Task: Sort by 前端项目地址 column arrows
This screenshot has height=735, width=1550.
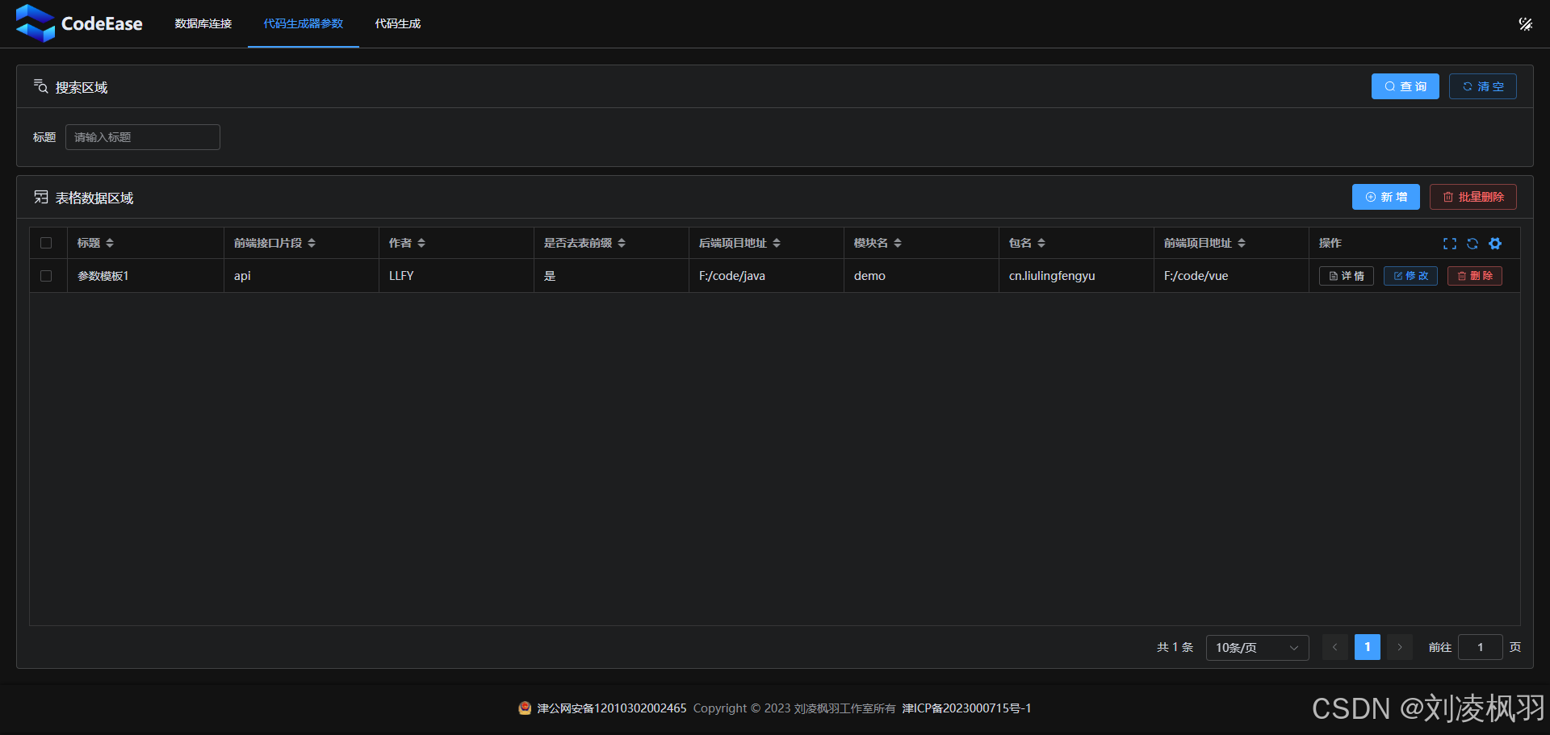Action: [x=1242, y=243]
